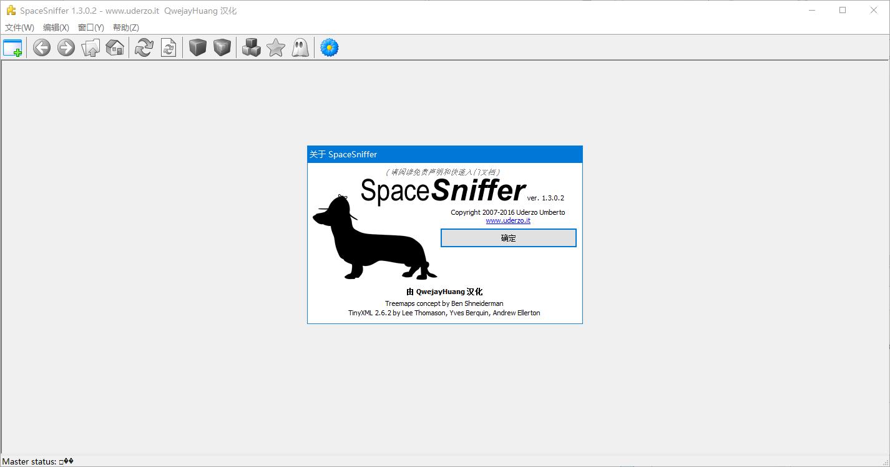Viewport: 890px width, 467px height.
Task: Go to home view with house icon
Action: 115,47
